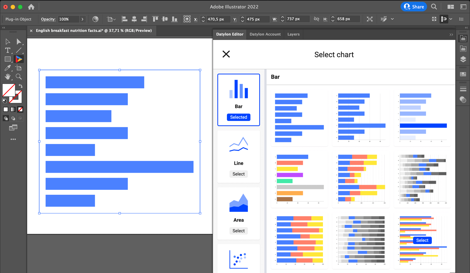Select the Rectangle tool
The height and width of the screenshot is (273, 470).
tap(8, 59)
